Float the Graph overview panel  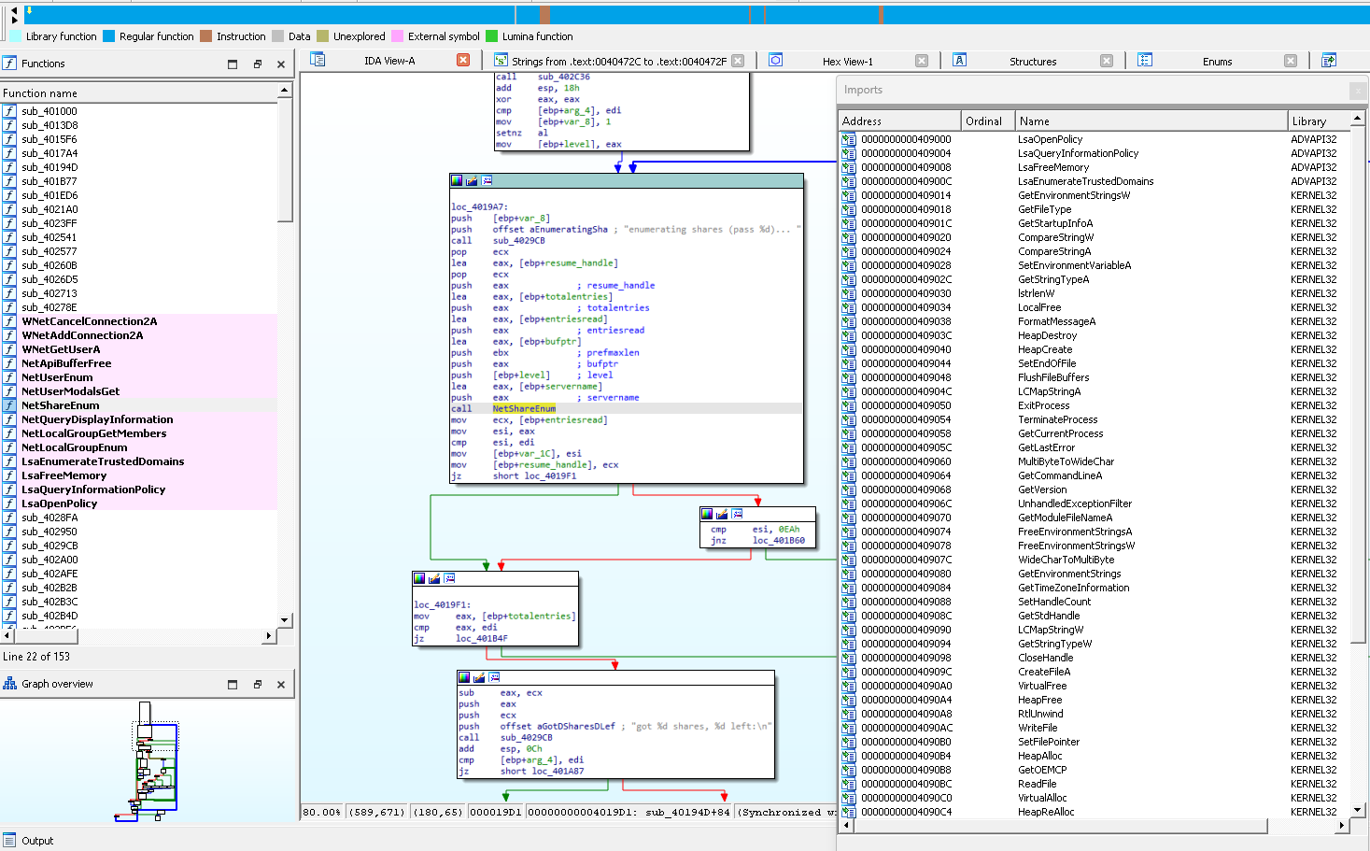pyautogui.click(x=257, y=684)
